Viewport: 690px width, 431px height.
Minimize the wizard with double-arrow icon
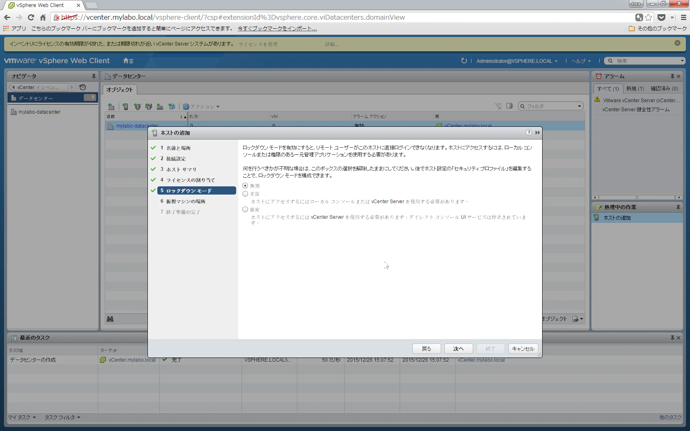click(537, 133)
